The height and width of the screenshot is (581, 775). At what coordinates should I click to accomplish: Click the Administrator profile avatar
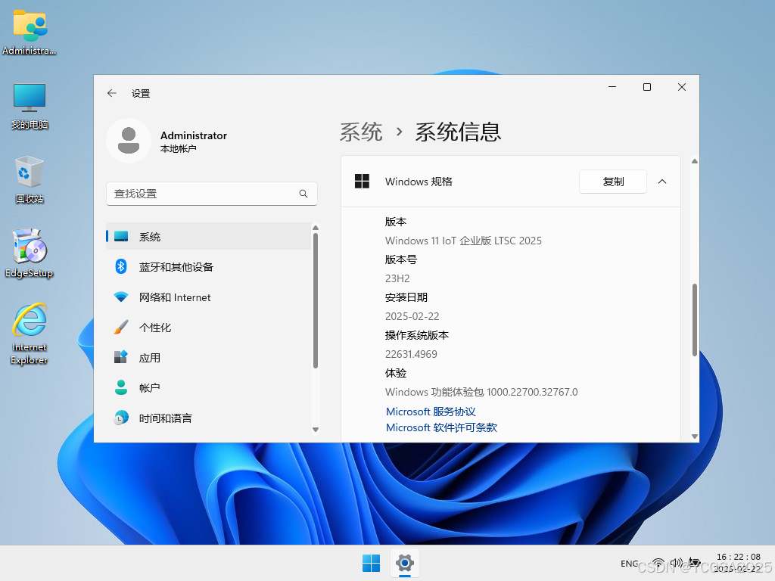pos(129,140)
